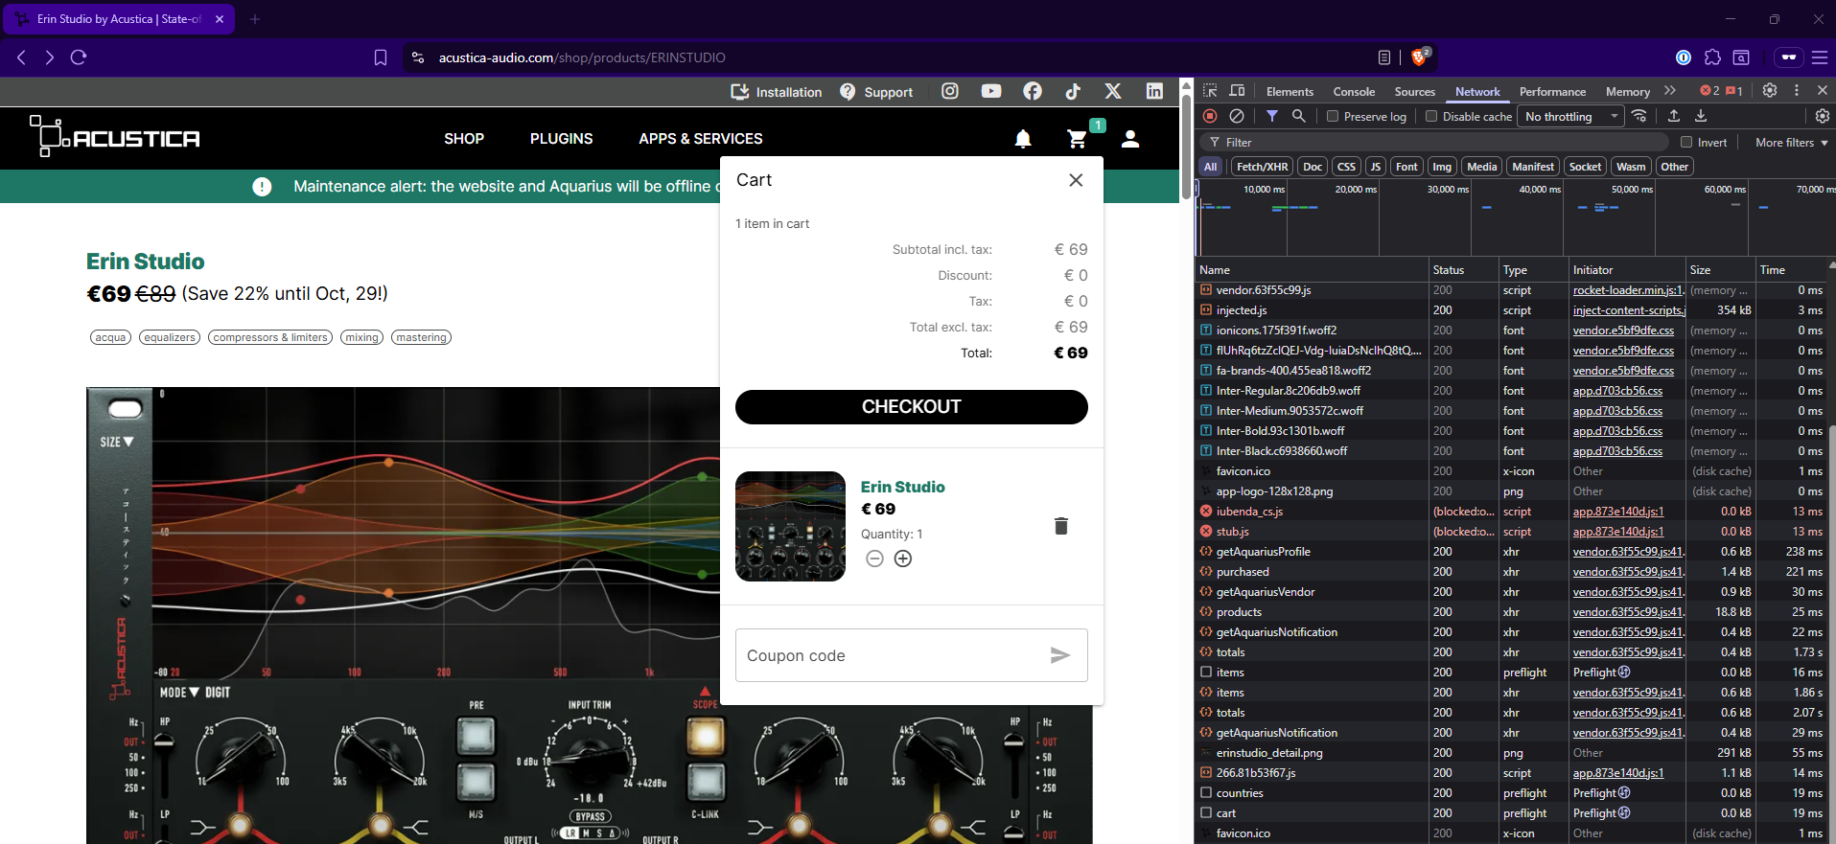1836x844 pixels.
Task: Filter requests by Font type
Action: 1406,167
